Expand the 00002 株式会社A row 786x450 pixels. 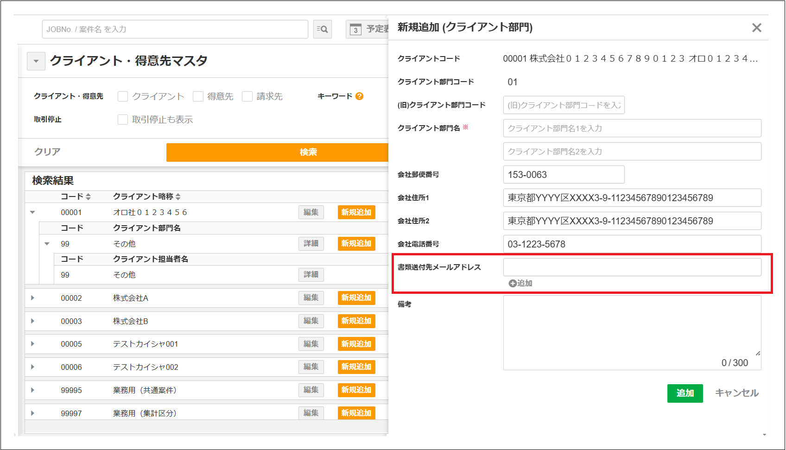32,298
